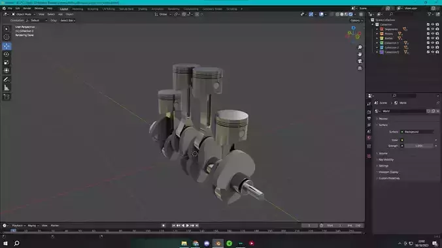The image size is (442, 248).
Task: Open the Select Box drag dropdown
Action: [x=67, y=20]
